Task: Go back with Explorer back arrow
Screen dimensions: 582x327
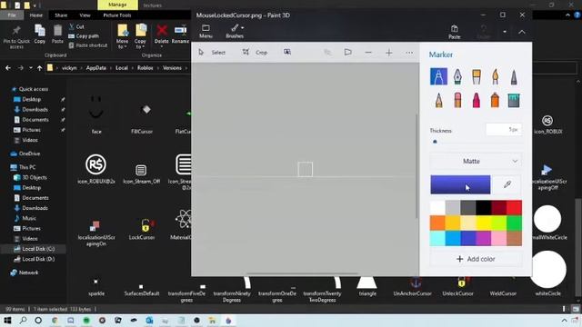Action: pyautogui.click(x=8, y=68)
